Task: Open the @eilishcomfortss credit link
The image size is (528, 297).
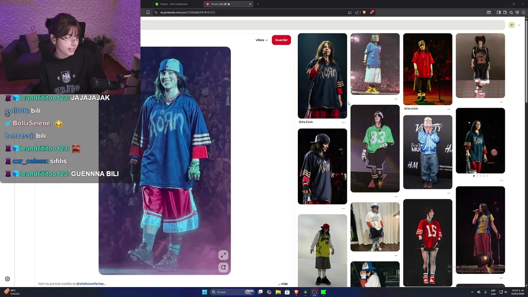Action: click(x=91, y=284)
